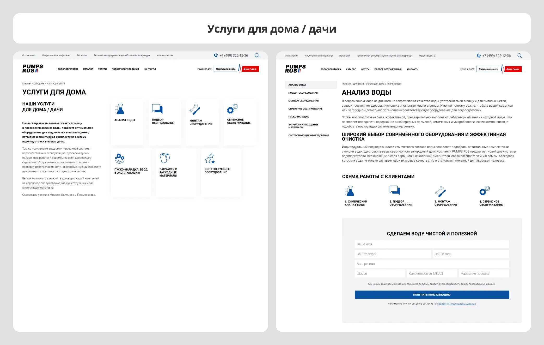This screenshot has height=345, width=544.
Task: Open the equipment selection chat bubble icon
Action: [157, 108]
